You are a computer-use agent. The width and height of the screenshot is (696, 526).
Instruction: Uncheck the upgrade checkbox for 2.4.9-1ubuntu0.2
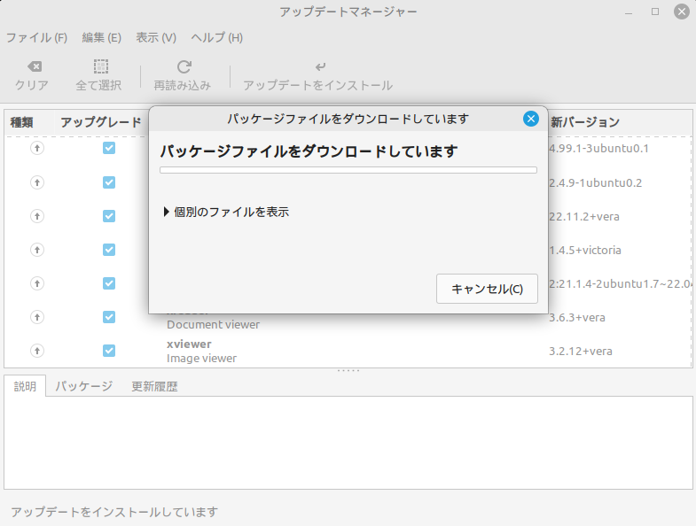coord(109,182)
